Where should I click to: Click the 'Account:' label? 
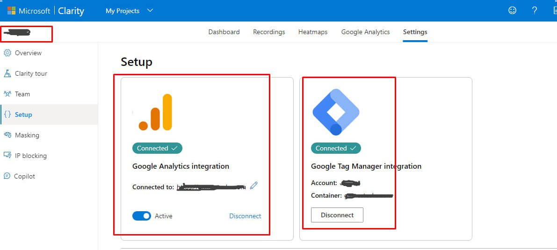coord(324,183)
